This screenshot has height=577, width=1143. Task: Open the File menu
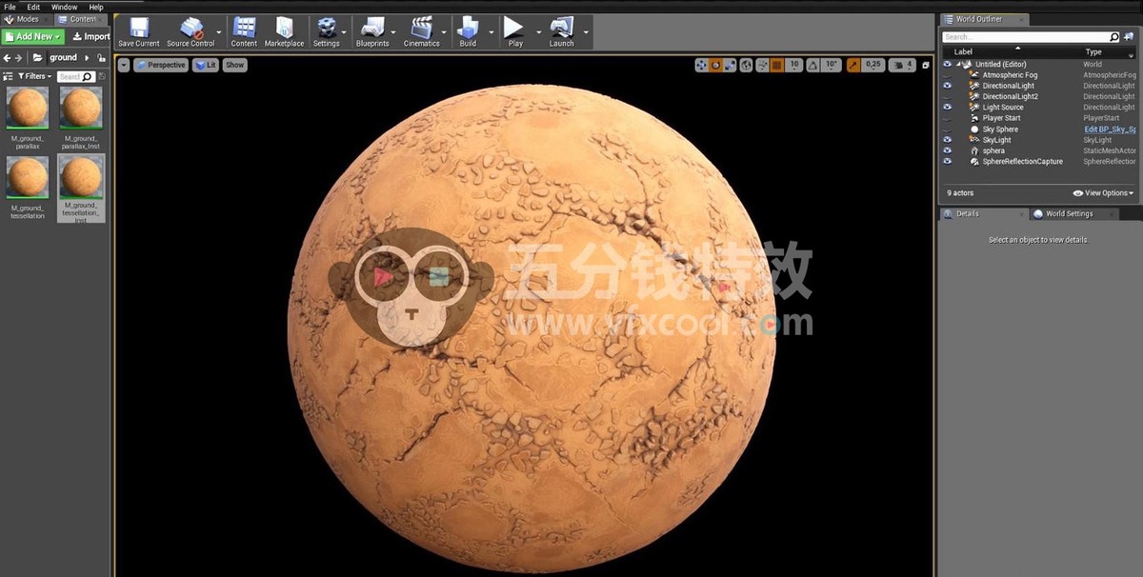pyautogui.click(x=10, y=7)
